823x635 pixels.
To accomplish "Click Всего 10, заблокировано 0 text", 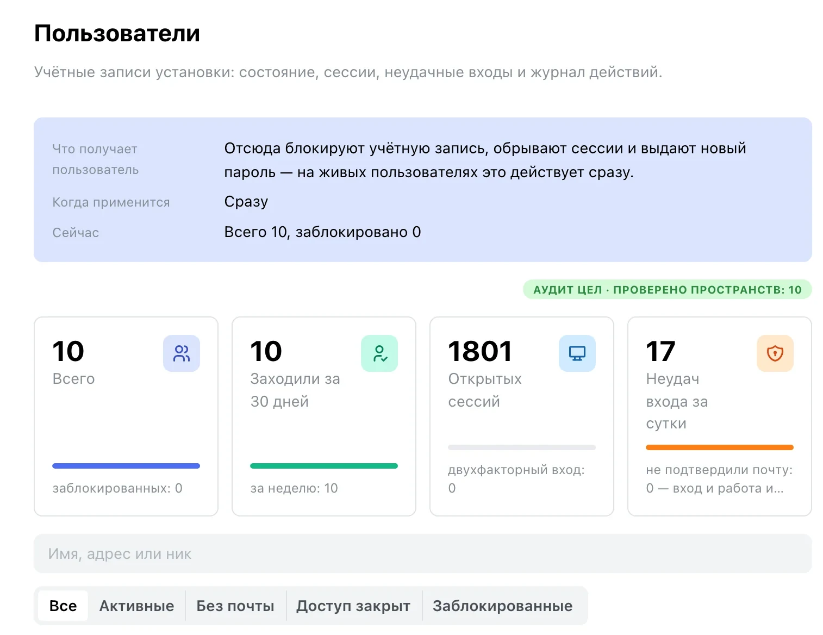I will 323,232.
